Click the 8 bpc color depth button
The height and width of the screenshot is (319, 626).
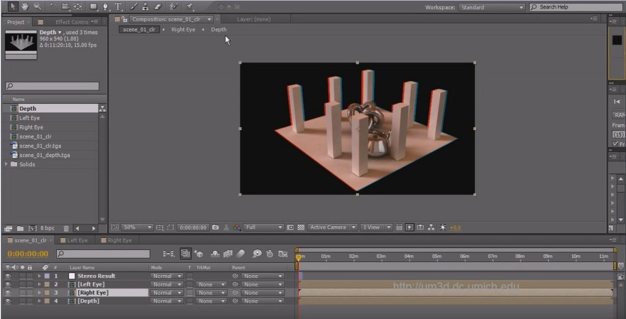point(47,229)
